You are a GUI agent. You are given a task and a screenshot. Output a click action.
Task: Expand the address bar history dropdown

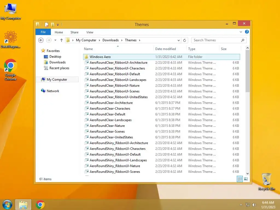[x=179, y=40]
